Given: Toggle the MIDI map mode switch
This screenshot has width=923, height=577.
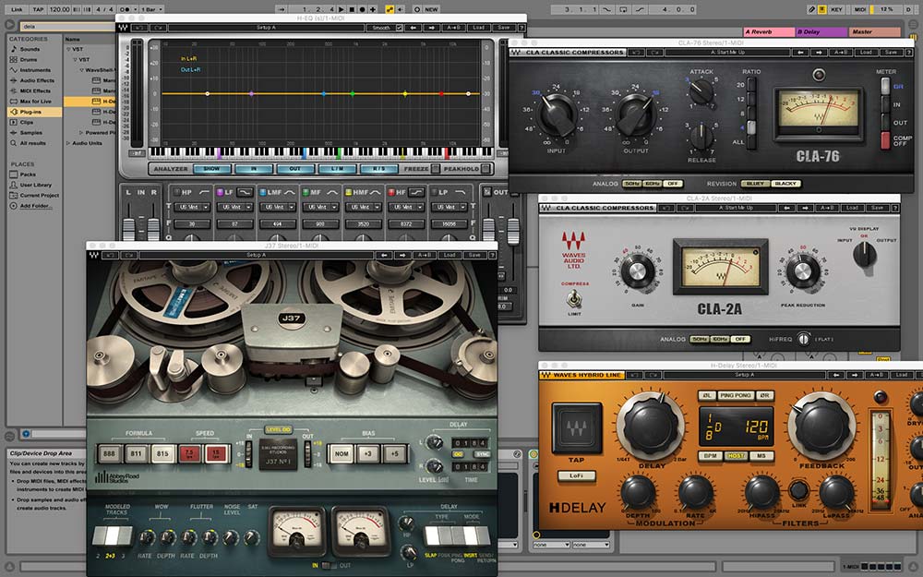Looking at the screenshot, I should click(860, 9).
